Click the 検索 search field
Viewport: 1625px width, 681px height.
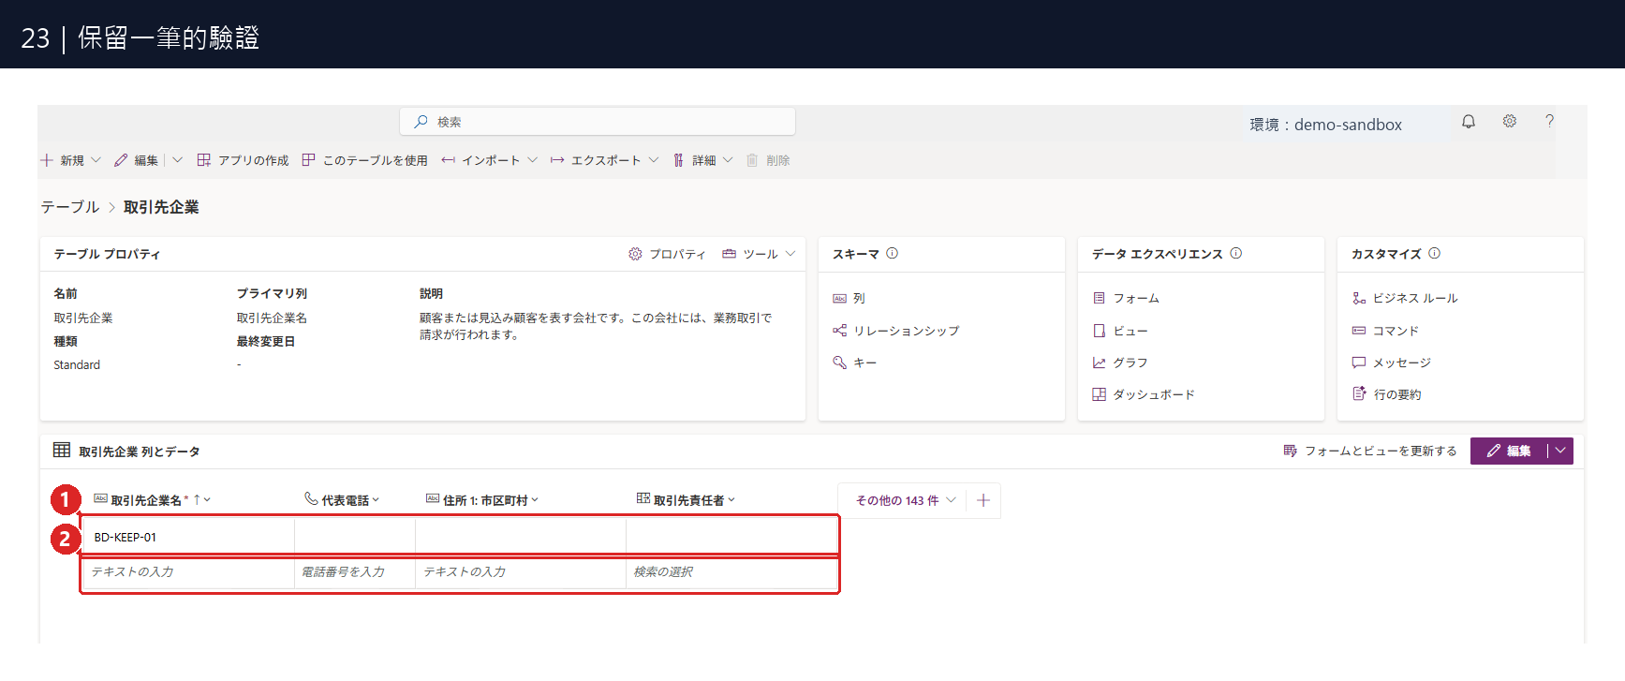point(598,122)
